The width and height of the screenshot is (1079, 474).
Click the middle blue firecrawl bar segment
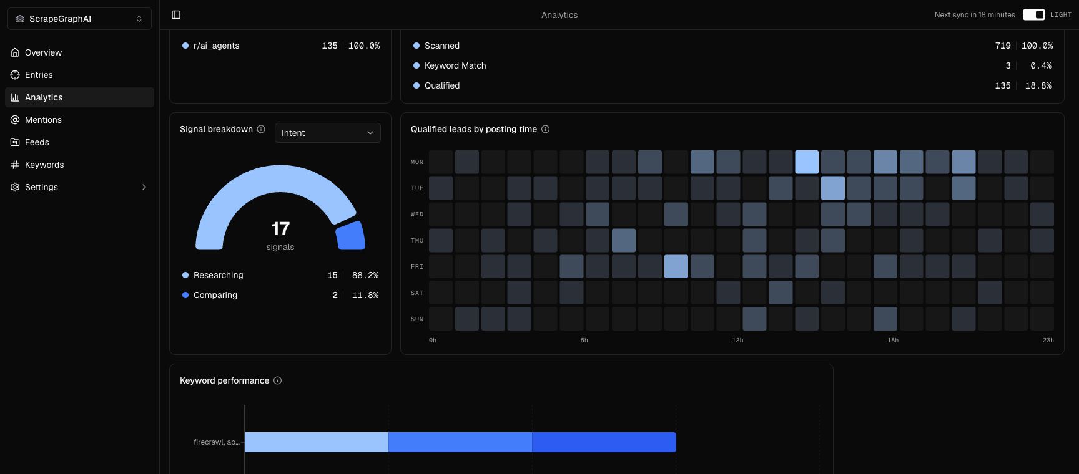click(460, 442)
